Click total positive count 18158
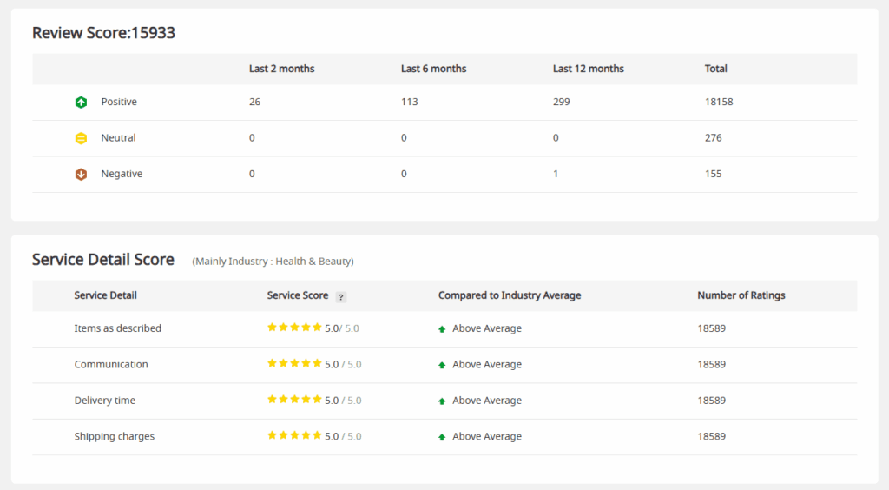The width and height of the screenshot is (889, 490). click(719, 102)
